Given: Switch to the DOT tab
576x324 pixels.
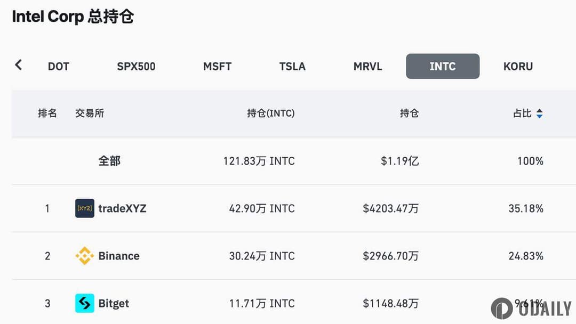Looking at the screenshot, I should pyautogui.click(x=59, y=67).
